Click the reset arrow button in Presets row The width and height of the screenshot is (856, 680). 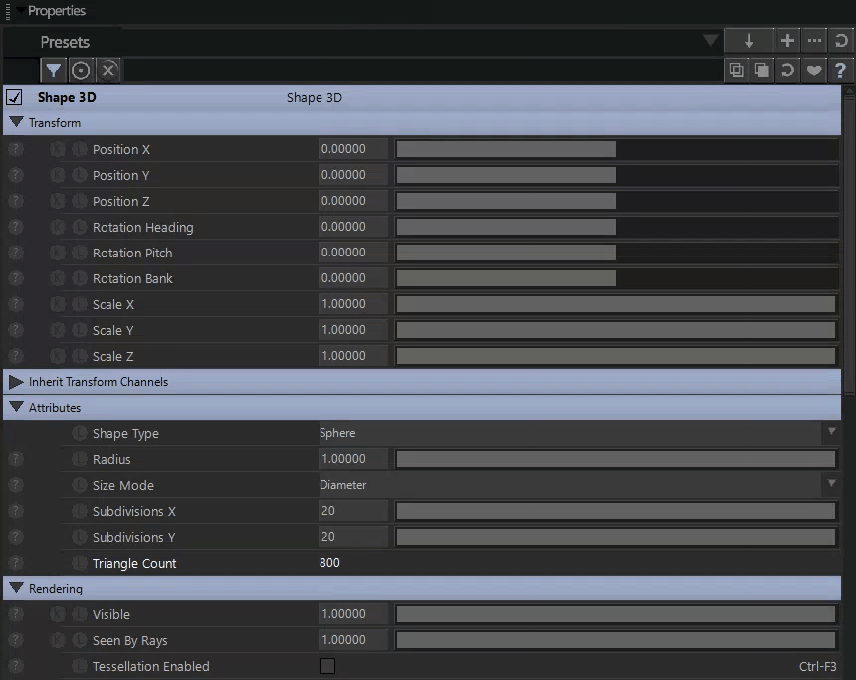841,41
